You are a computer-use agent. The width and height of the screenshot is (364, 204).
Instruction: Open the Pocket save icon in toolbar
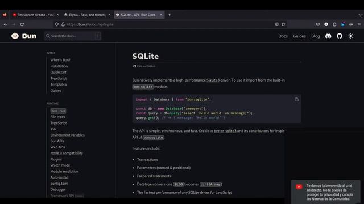pyautogui.click(x=318, y=24)
